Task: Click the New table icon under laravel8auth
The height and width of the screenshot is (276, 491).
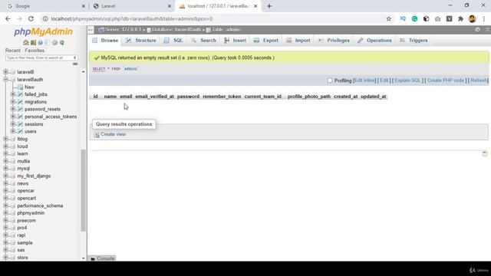Action: tap(21, 87)
